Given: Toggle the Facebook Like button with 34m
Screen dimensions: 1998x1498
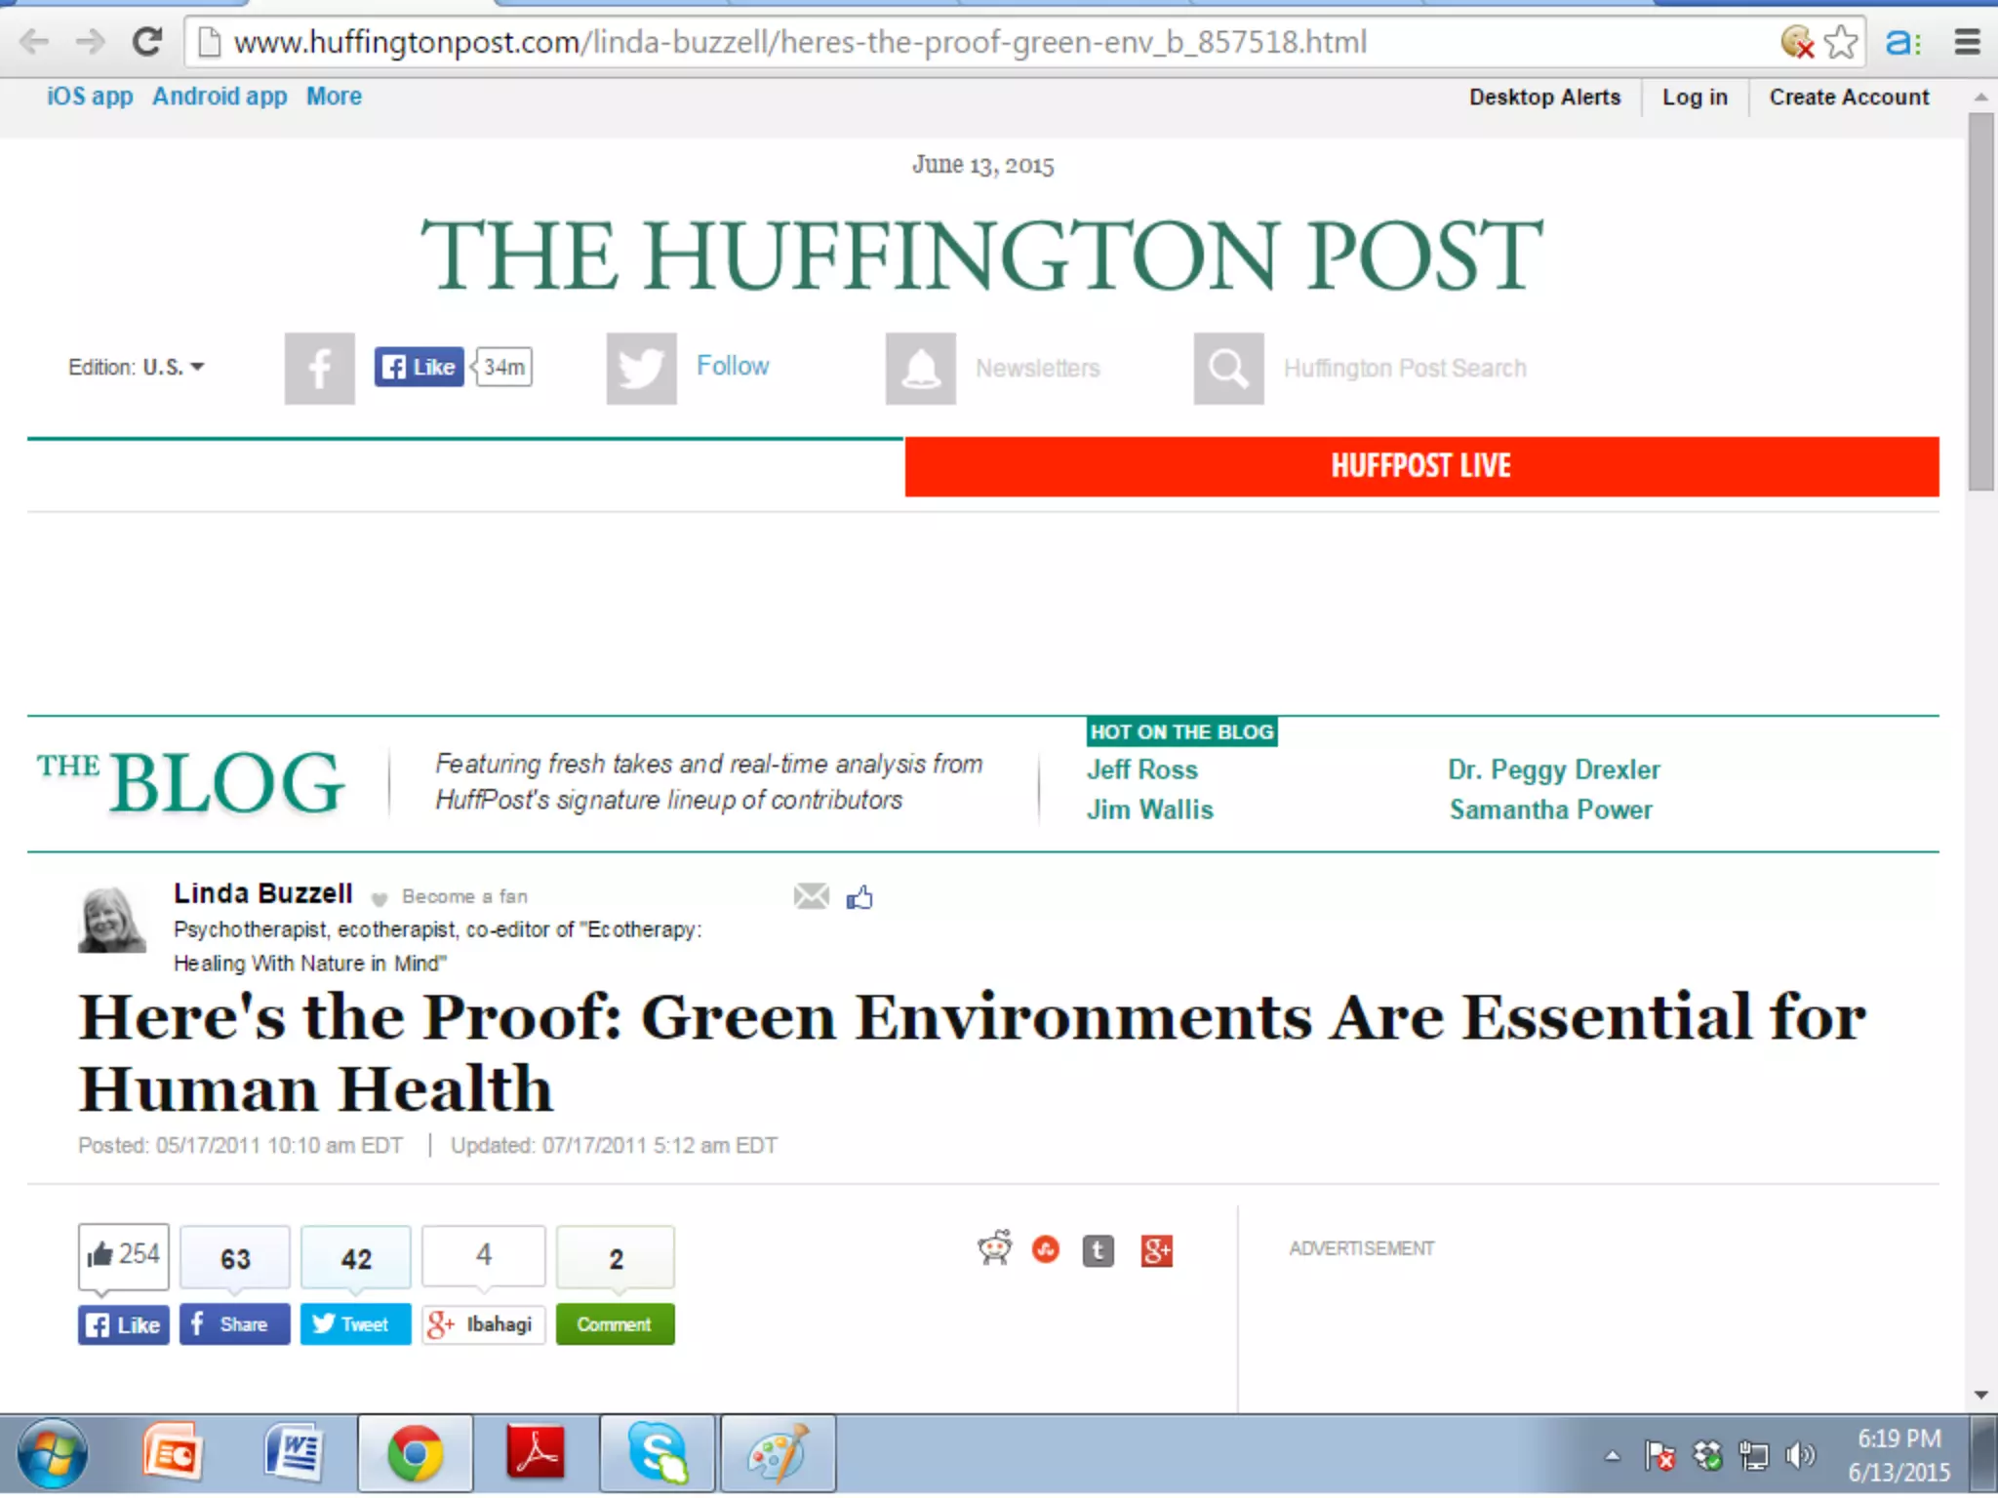Looking at the screenshot, I should 420,367.
